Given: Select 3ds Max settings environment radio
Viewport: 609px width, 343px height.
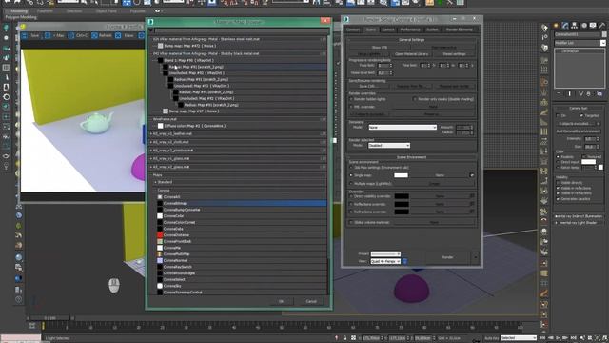Looking at the screenshot, I should pyautogui.click(x=351, y=168).
